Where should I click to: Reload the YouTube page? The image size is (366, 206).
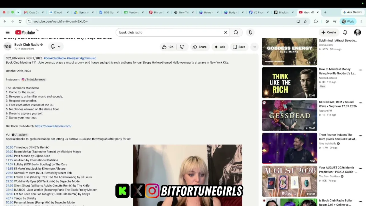click(20, 21)
